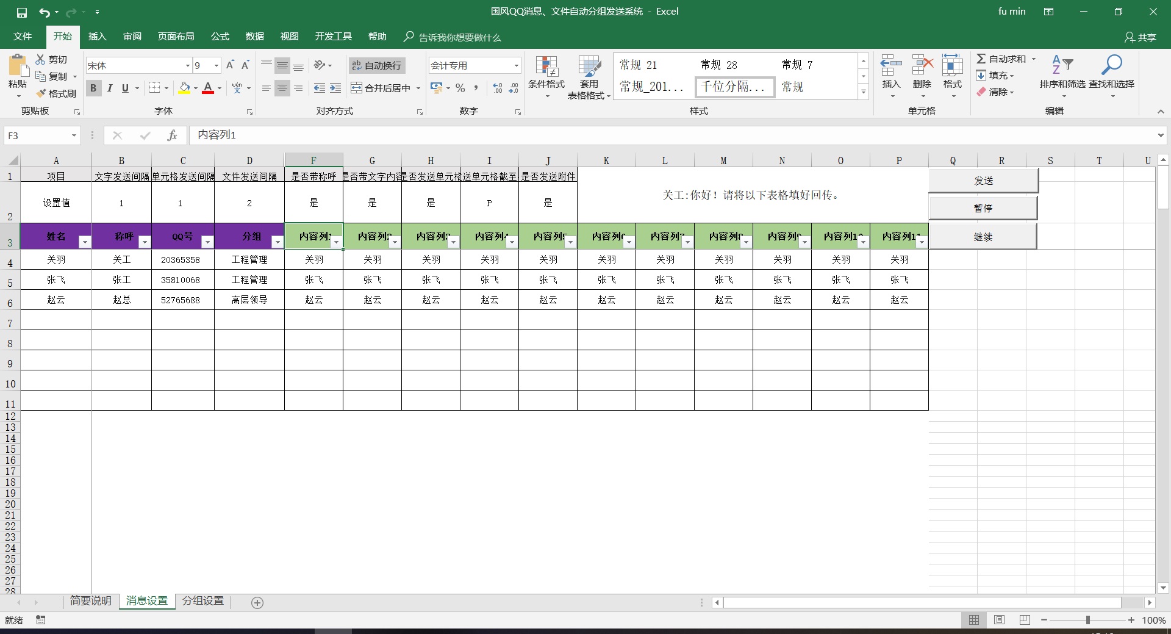This screenshot has width=1171, height=634.
Task: Click the center horizontal alignment icon
Action: 282,88
